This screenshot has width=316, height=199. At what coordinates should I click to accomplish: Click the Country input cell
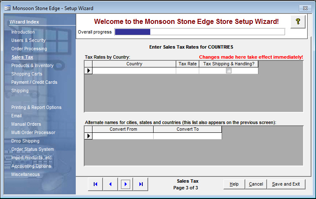[x=134, y=71]
